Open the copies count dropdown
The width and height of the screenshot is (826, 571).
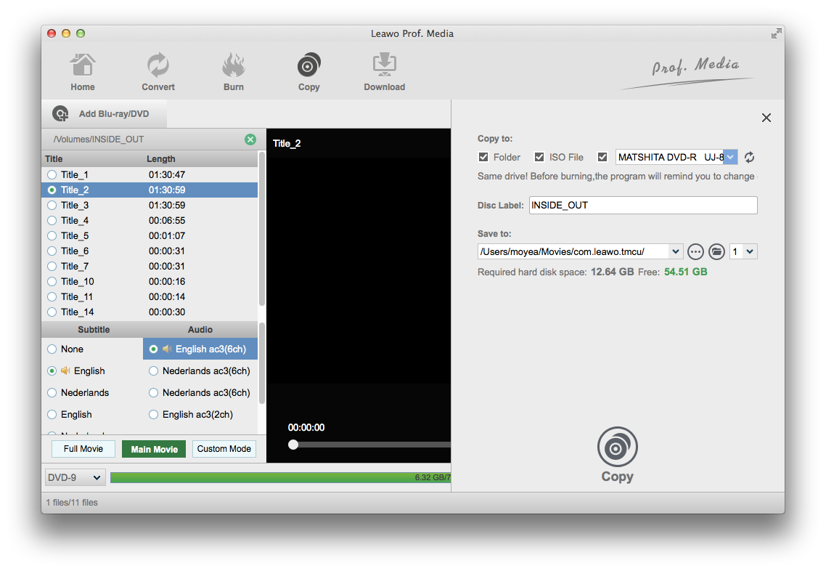[750, 251]
